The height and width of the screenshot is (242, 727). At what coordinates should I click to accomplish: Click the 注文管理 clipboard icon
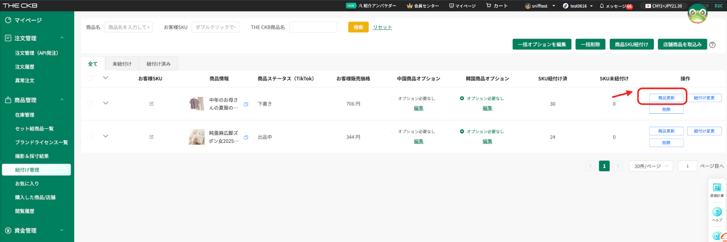tap(8, 38)
